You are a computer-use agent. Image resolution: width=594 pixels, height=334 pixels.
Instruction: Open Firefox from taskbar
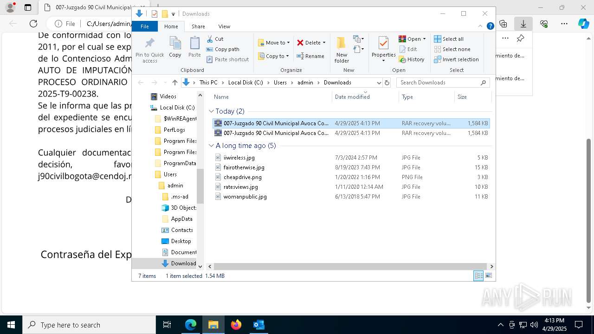[236, 325]
